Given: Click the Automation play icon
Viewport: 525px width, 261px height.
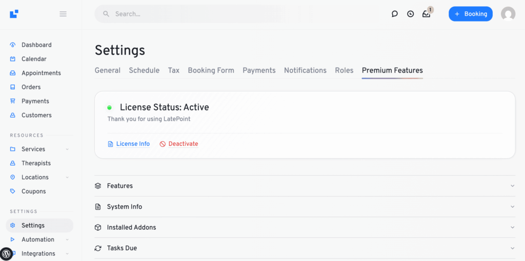Looking at the screenshot, I should coord(13,240).
